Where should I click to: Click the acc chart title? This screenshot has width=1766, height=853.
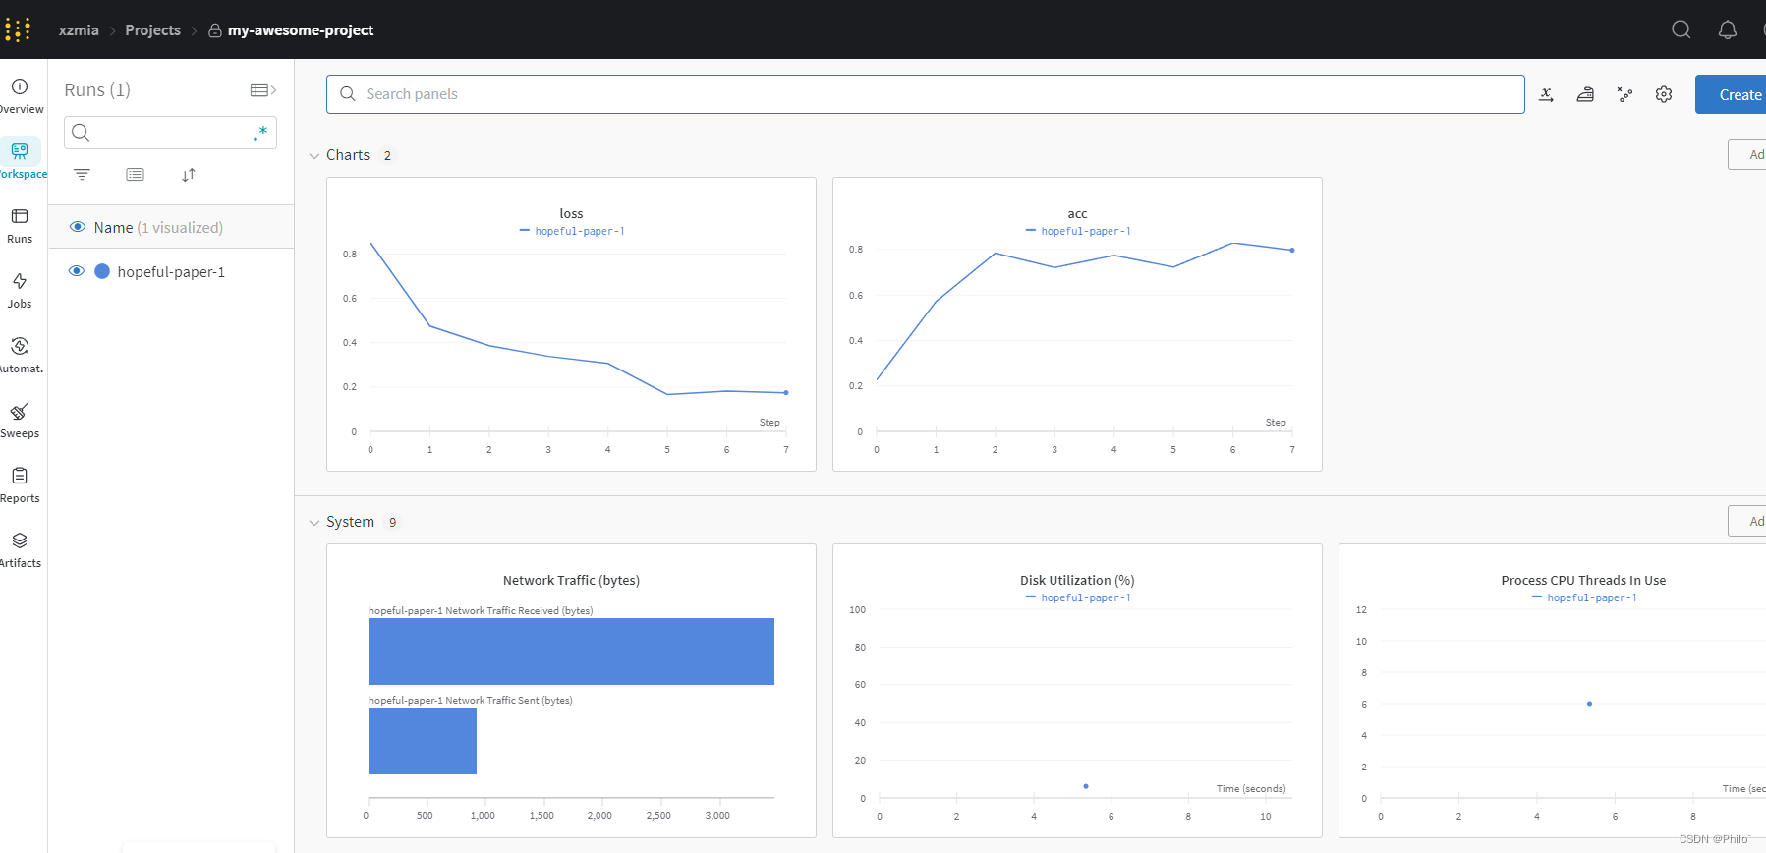[1077, 213]
